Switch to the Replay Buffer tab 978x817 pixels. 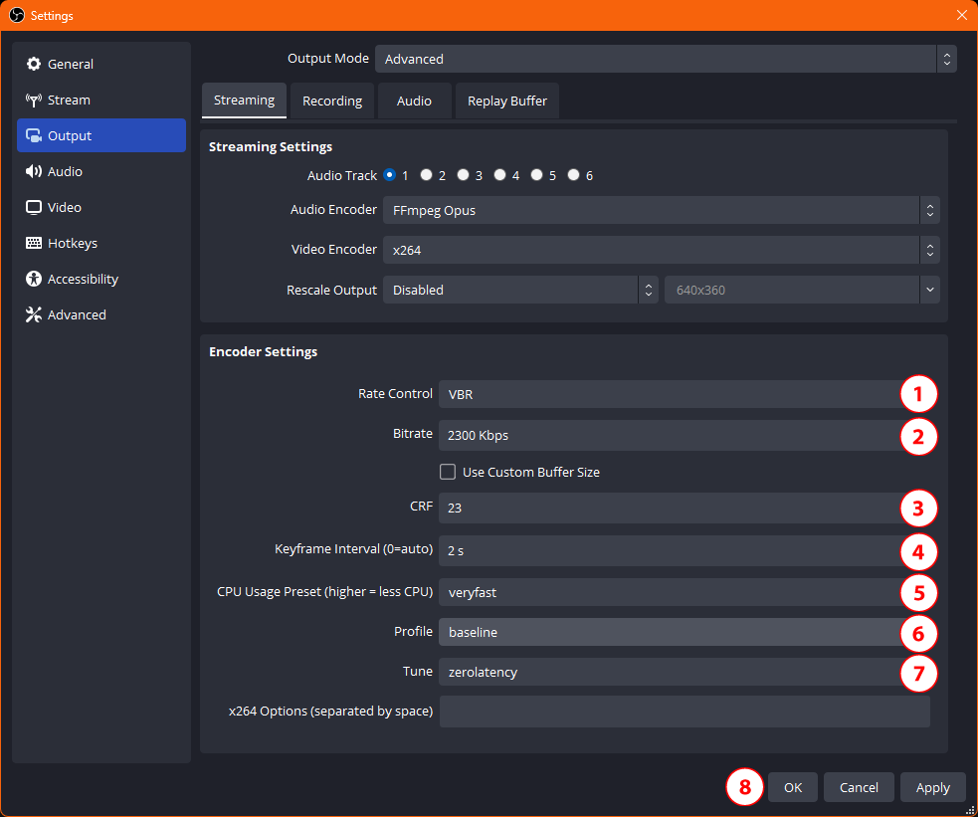[x=507, y=101]
